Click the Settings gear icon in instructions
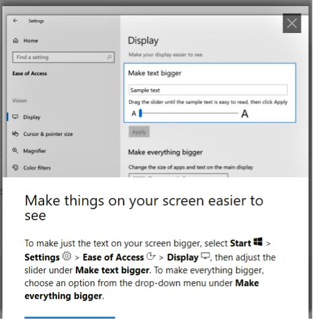 (x=67, y=256)
